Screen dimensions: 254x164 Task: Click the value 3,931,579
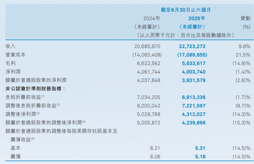click(x=194, y=81)
